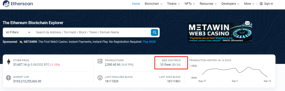The image size is (285, 91).
Task: Click the 10.8 TPS value
Action: coord(127,65)
